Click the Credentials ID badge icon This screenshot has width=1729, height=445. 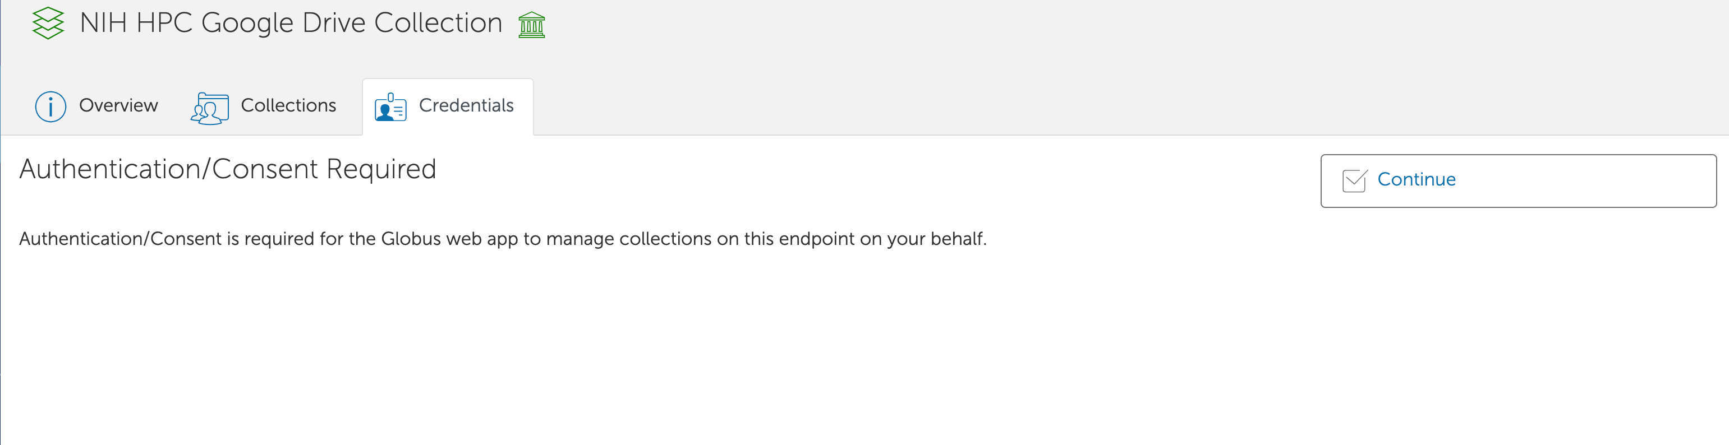[390, 107]
